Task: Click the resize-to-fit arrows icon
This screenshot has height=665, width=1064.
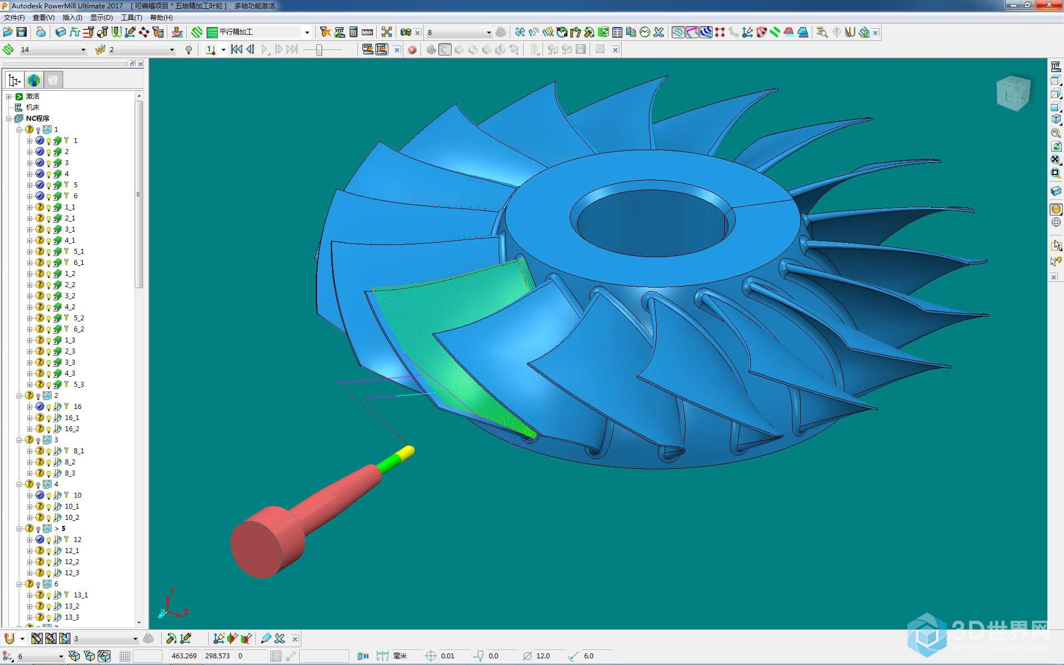Action: [387, 32]
